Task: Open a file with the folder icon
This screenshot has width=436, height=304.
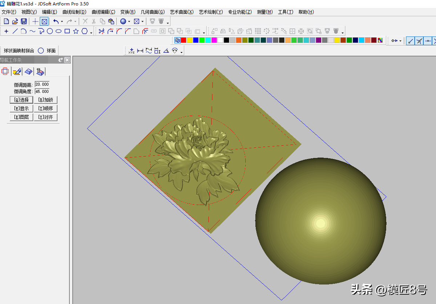Action: (x=15, y=21)
